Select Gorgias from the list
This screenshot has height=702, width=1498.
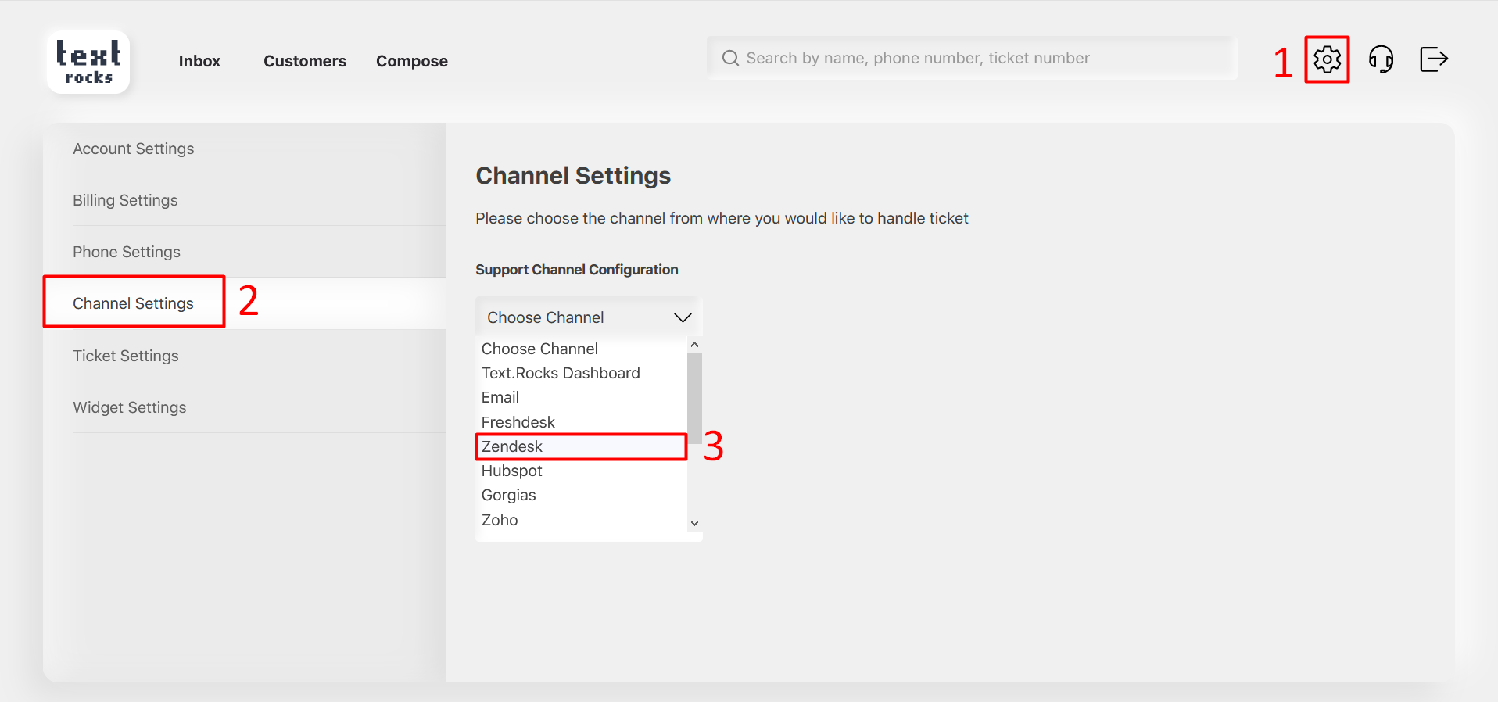[508, 495]
